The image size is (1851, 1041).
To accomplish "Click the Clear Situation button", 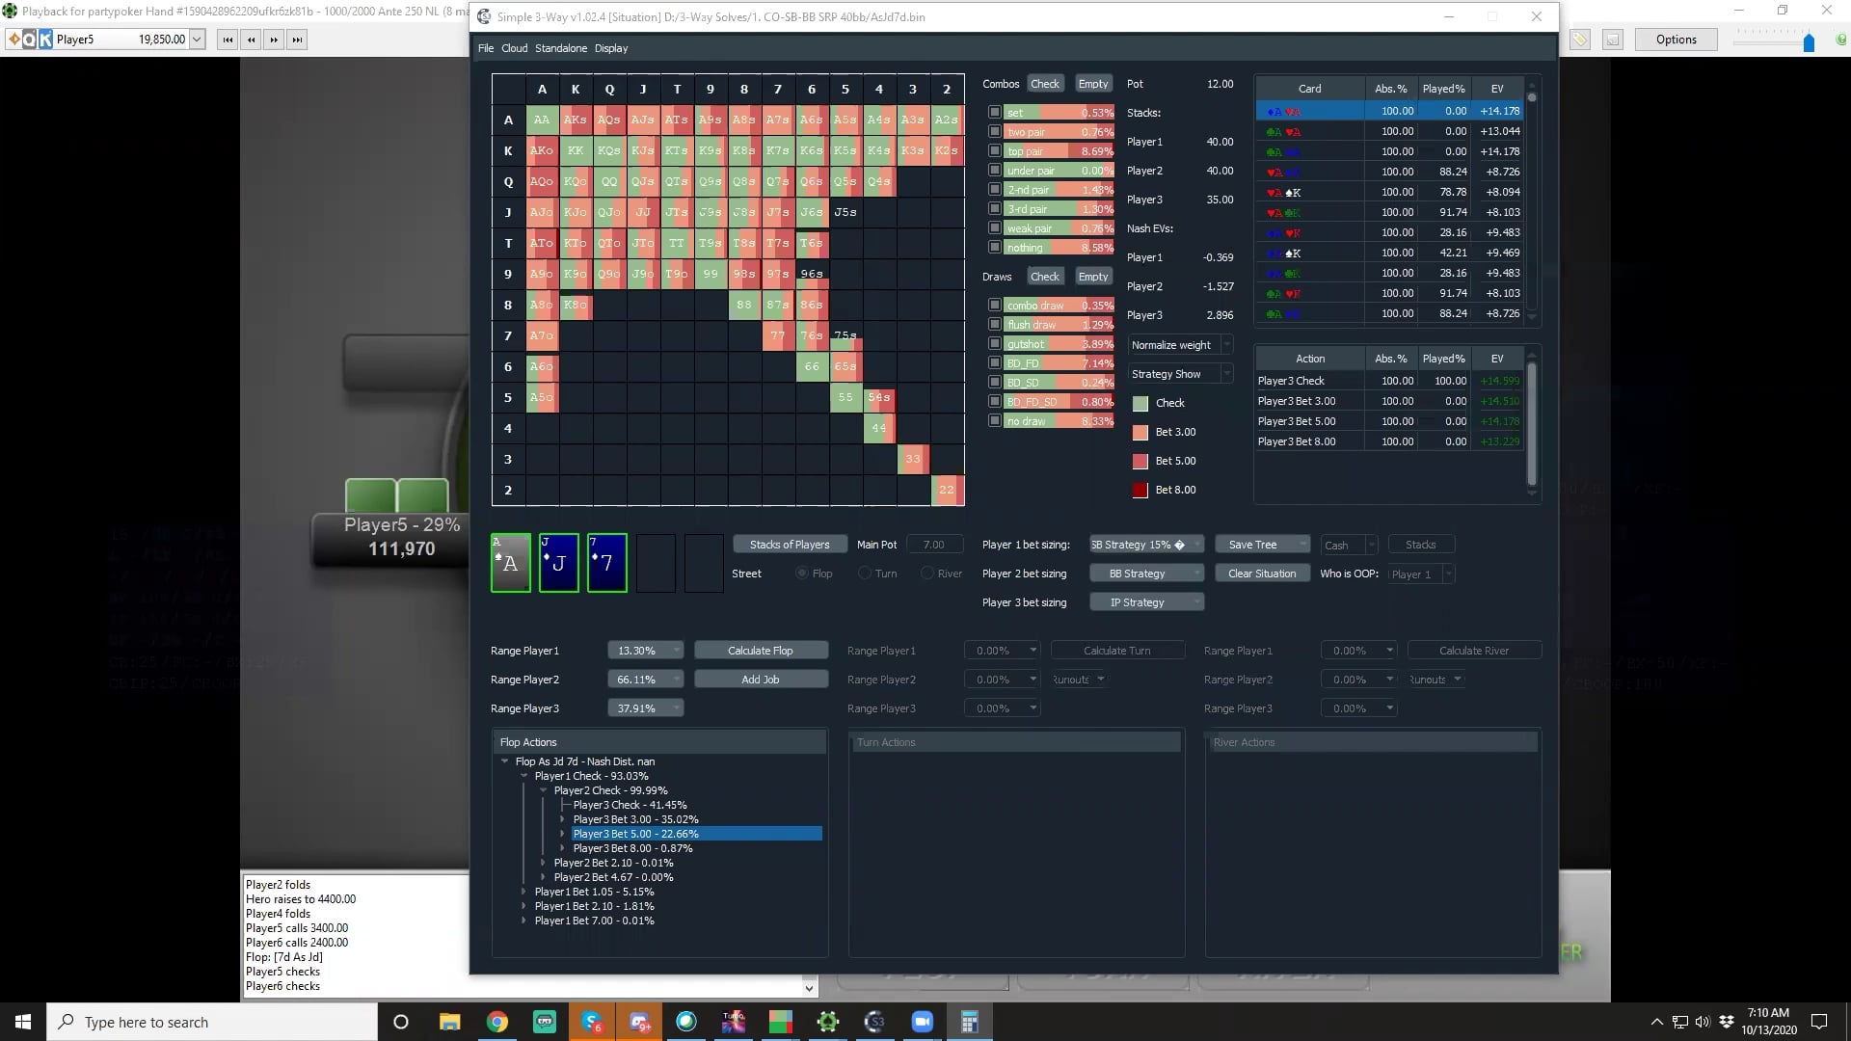I will pyautogui.click(x=1261, y=574).
